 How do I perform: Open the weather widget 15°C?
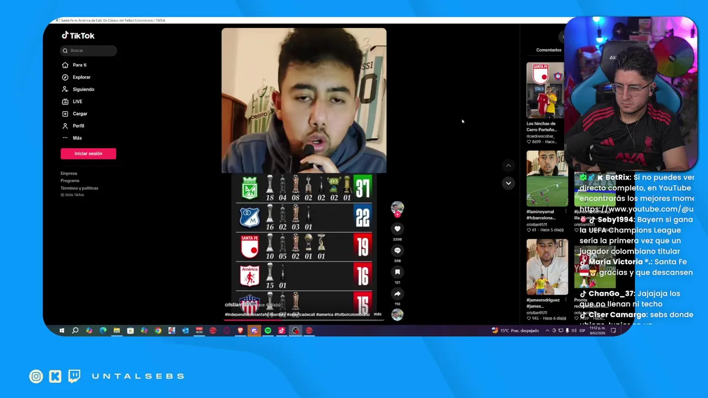515,331
